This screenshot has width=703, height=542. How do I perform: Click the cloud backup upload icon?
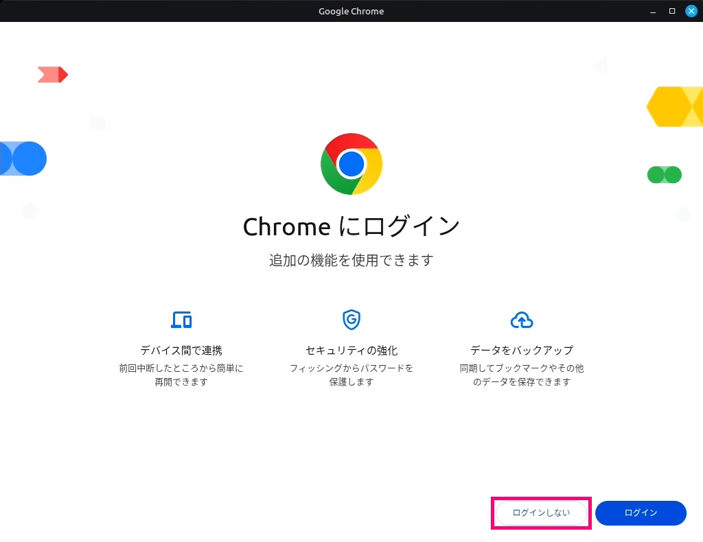tap(522, 320)
